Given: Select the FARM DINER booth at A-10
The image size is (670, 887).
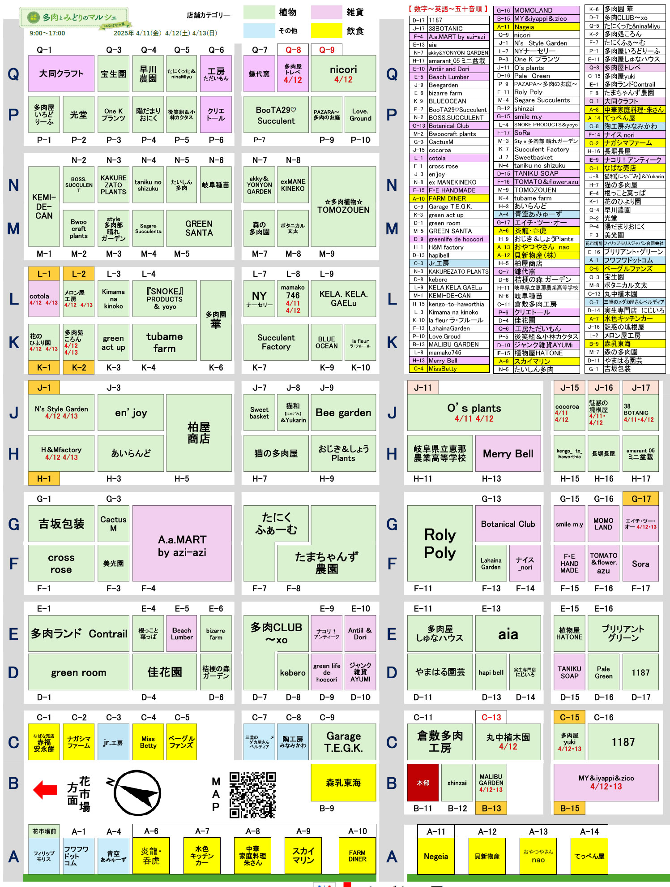Looking at the screenshot, I should click(357, 856).
